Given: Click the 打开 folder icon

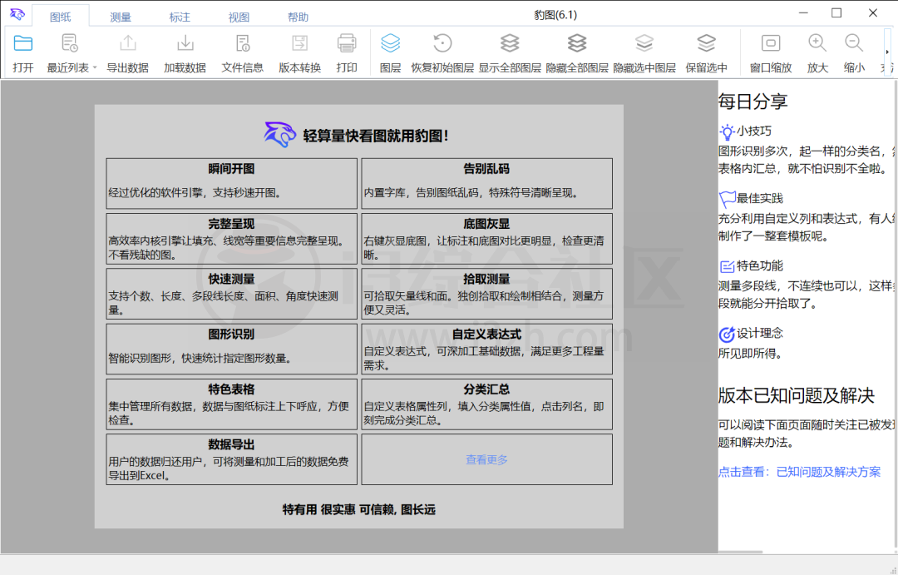Looking at the screenshot, I should tap(23, 43).
